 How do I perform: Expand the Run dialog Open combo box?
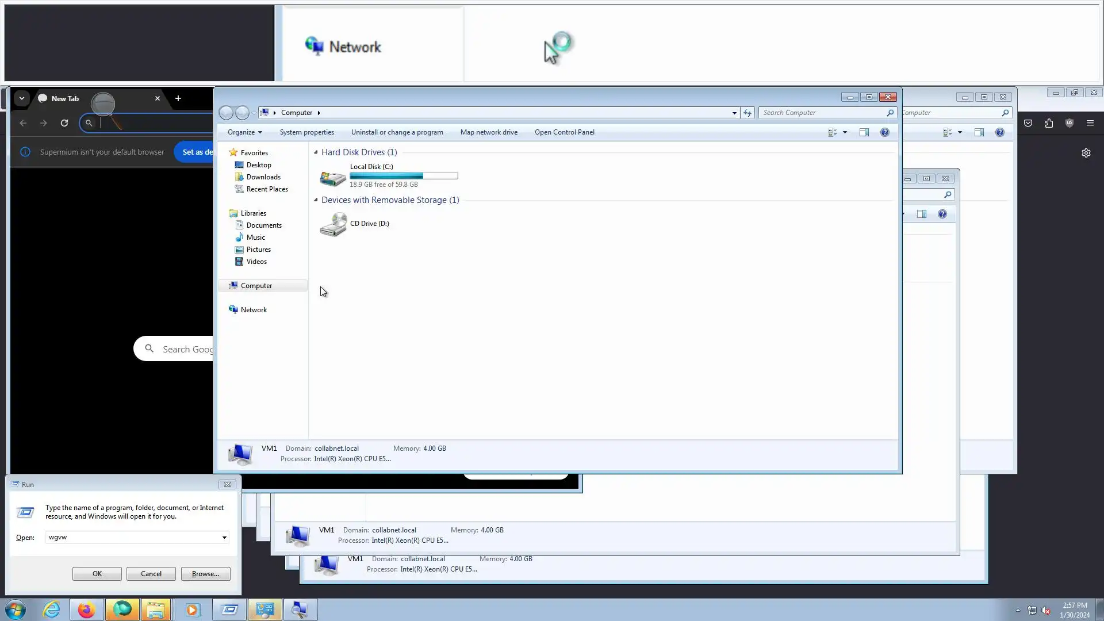click(224, 538)
